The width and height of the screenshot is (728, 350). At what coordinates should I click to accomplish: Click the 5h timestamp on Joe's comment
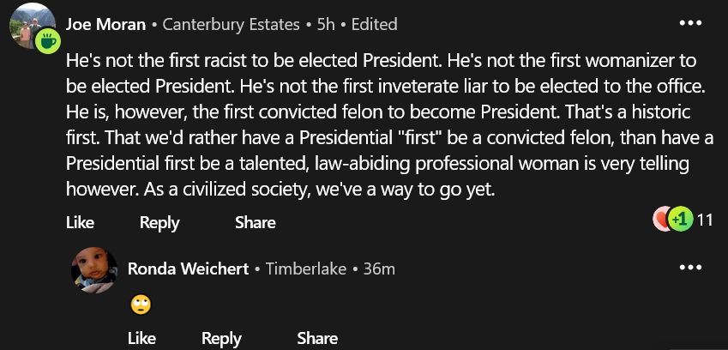click(x=326, y=24)
